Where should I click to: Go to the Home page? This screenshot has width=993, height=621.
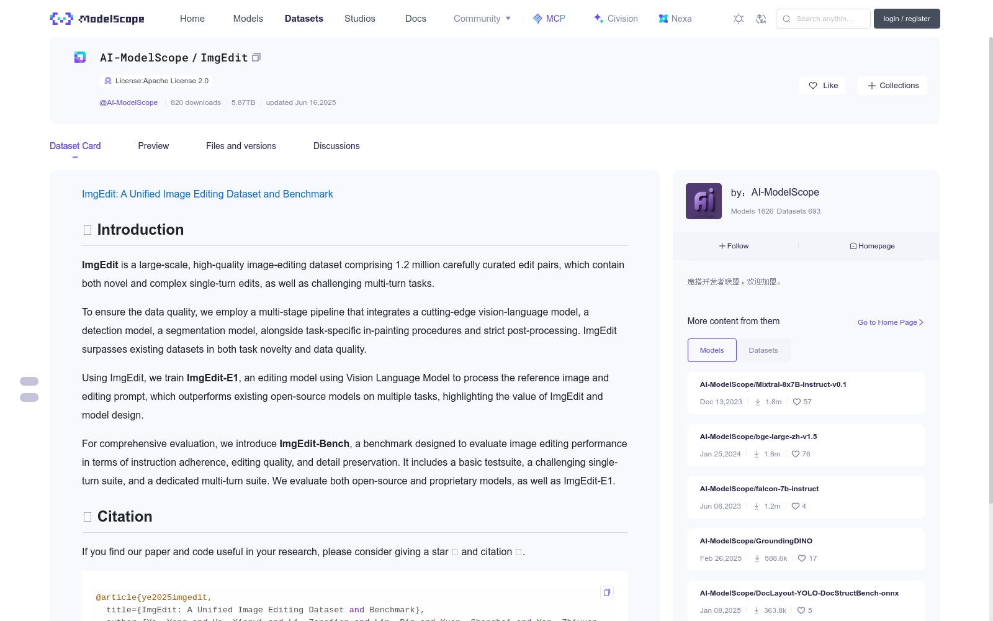pos(192,19)
